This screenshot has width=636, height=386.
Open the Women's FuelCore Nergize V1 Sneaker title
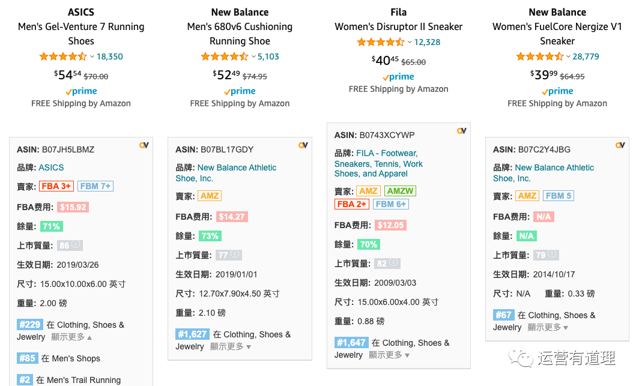click(557, 34)
